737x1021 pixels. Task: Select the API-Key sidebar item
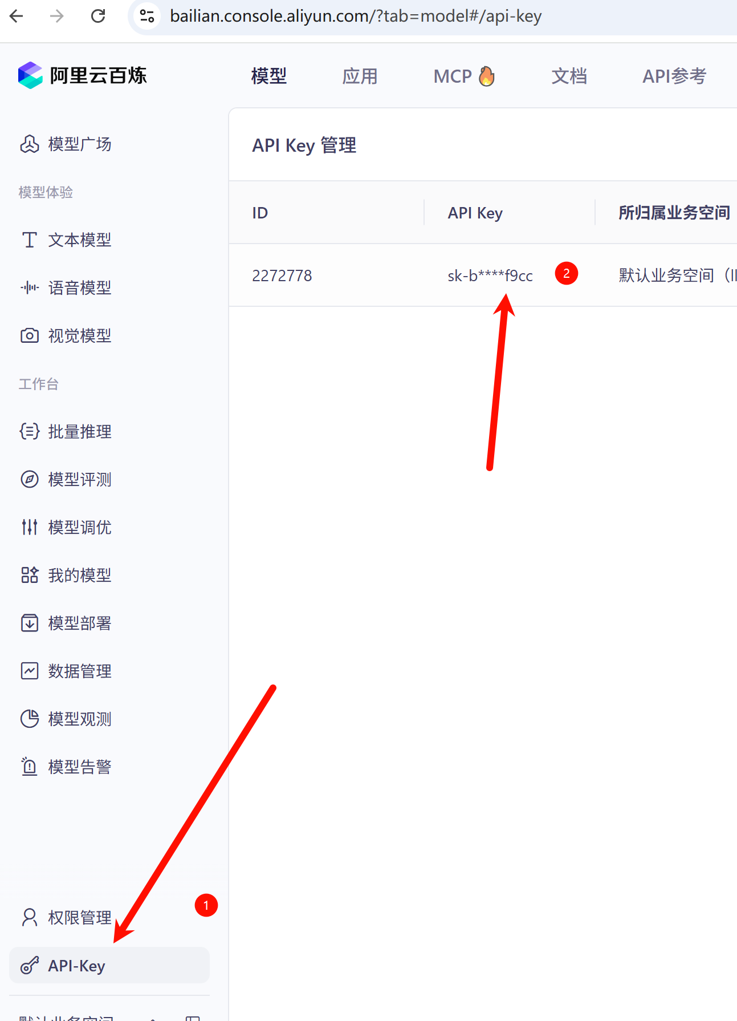109,965
